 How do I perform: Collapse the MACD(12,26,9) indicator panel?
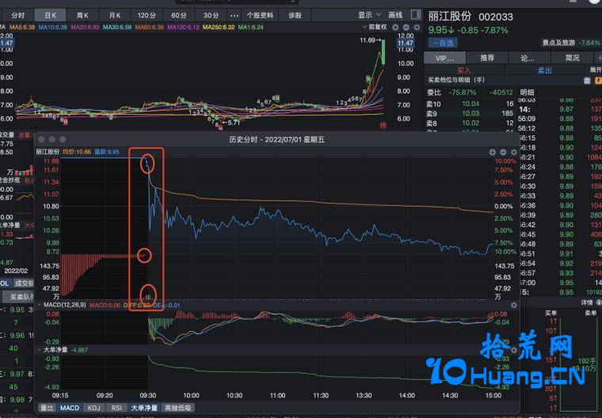[39, 305]
